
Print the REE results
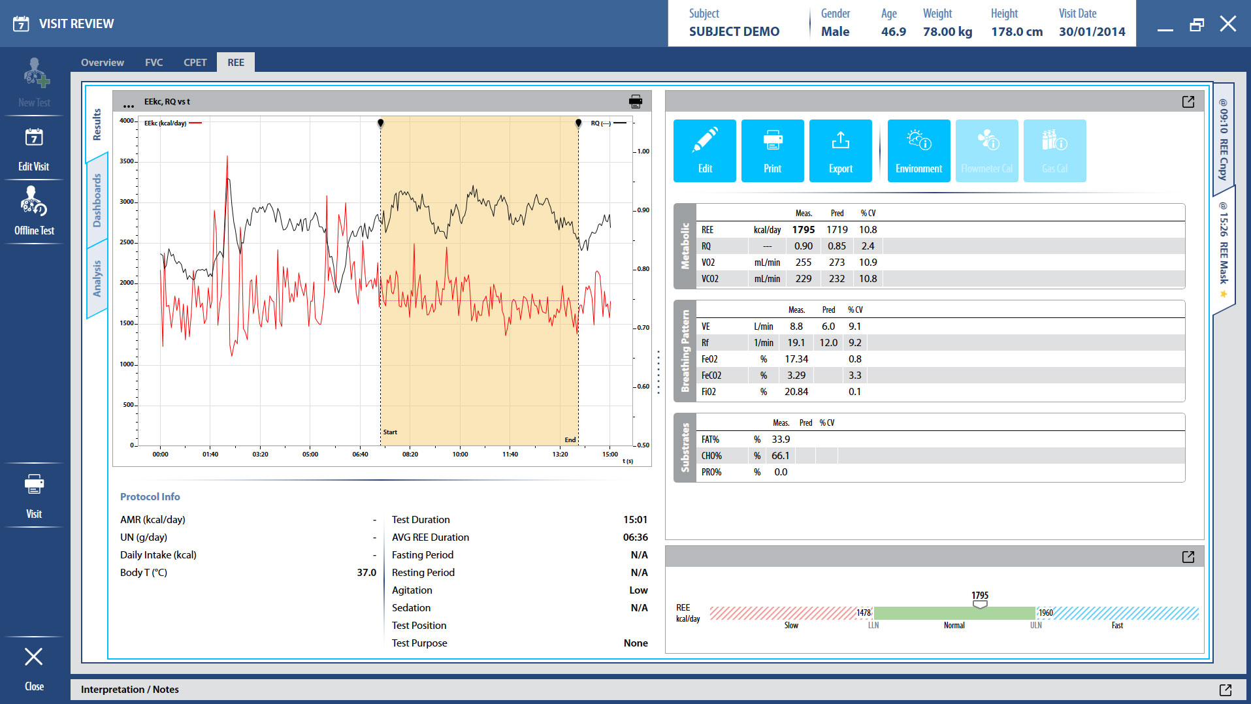(772, 151)
